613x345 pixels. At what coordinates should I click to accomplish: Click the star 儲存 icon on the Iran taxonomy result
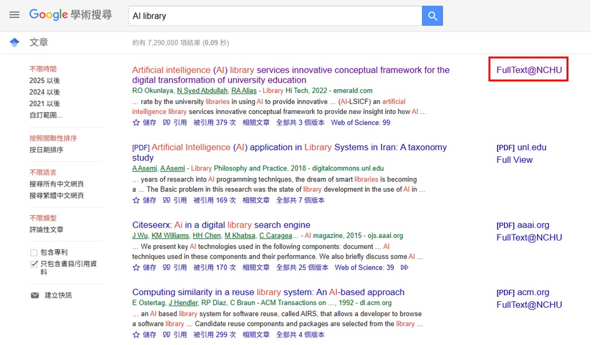136,200
